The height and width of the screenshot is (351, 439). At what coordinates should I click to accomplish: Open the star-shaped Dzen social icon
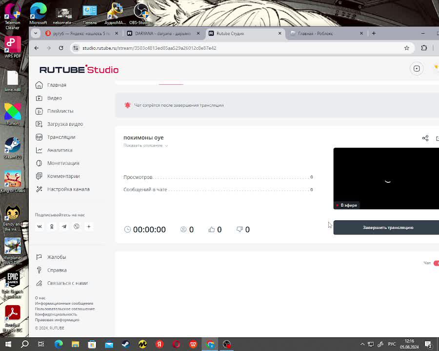tap(89, 226)
